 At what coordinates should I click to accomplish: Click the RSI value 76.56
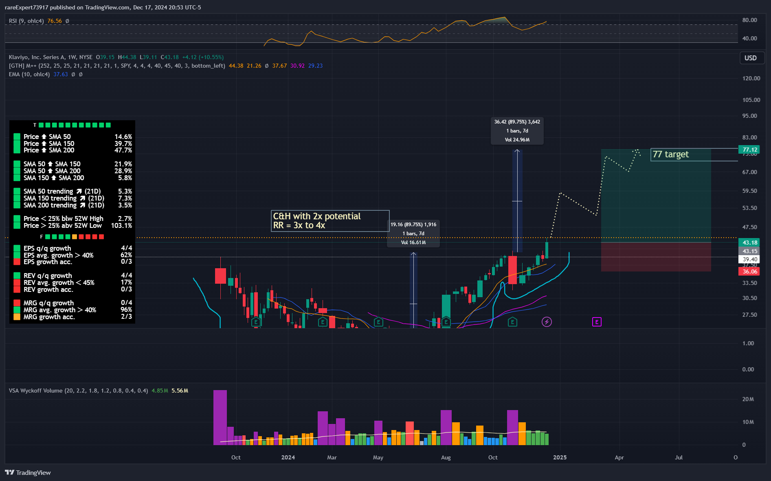[55, 21]
